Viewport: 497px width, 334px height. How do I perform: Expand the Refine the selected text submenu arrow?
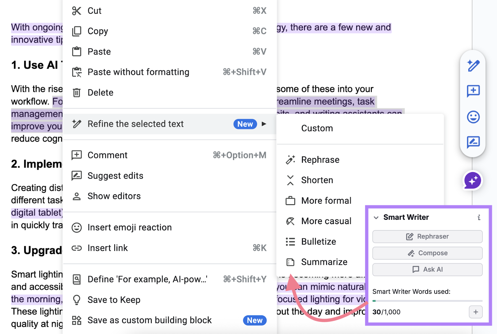pos(264,124)
